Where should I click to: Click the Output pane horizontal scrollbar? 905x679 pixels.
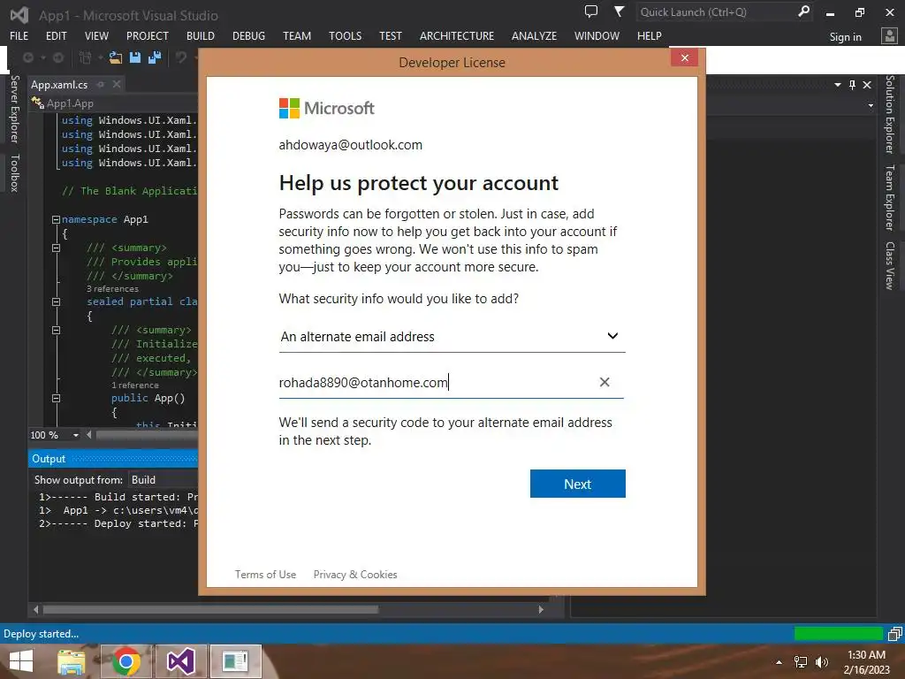[x=210, y=610]
